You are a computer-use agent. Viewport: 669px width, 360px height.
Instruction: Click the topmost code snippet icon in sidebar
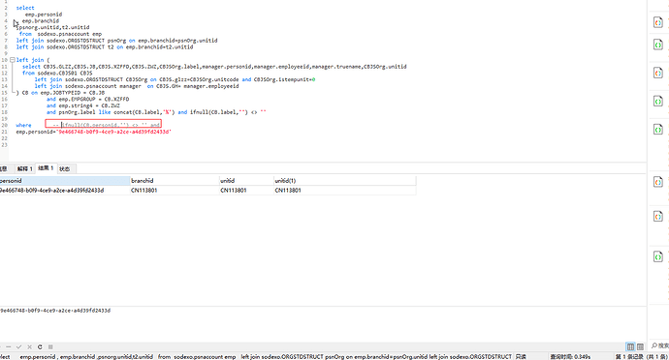(x=658, y=22)
